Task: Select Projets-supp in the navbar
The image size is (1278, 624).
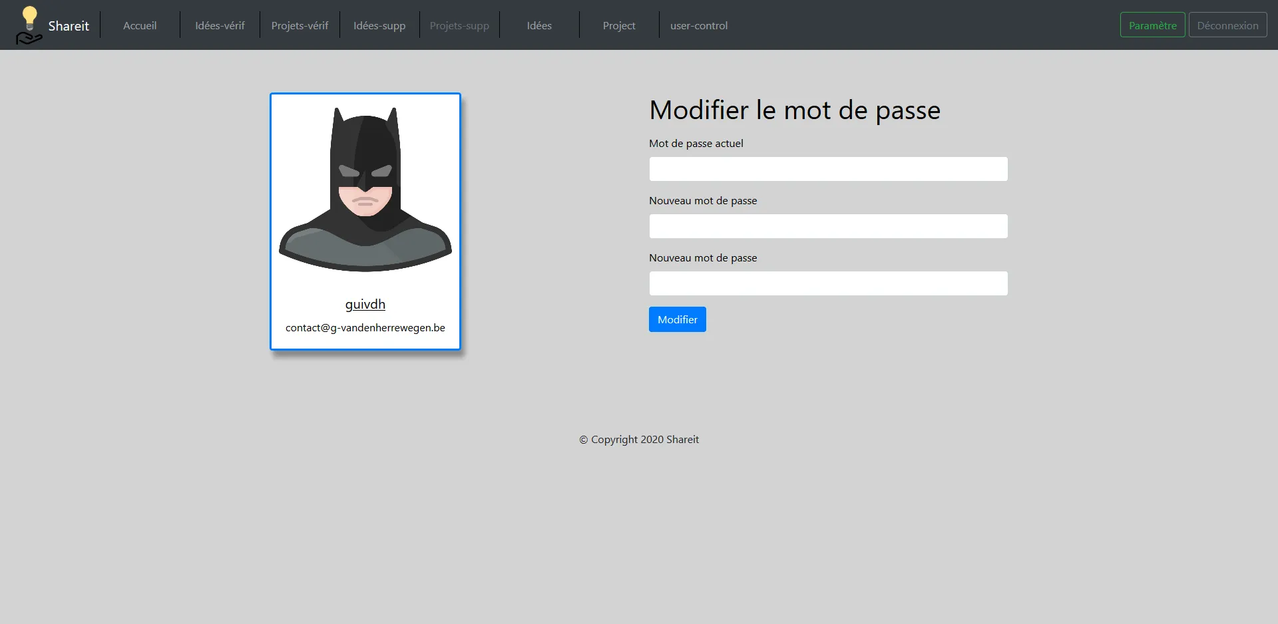Action: (x=459, y=26)
